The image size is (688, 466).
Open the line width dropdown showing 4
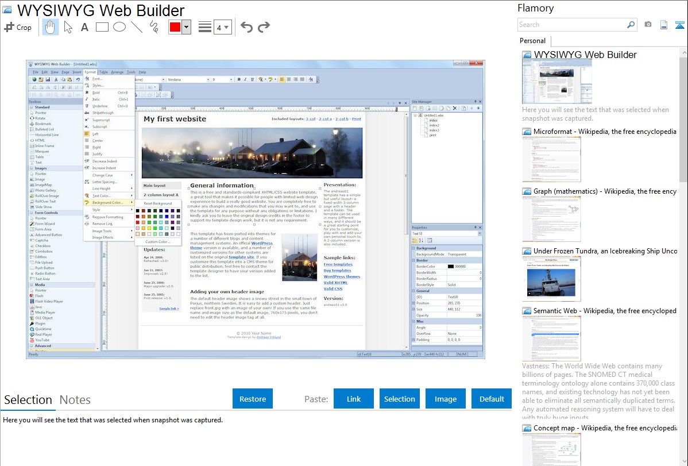[x=222, y=27]
